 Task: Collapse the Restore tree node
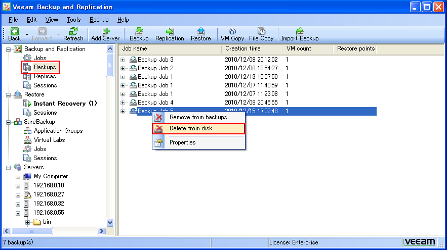(x=9, y=95)
